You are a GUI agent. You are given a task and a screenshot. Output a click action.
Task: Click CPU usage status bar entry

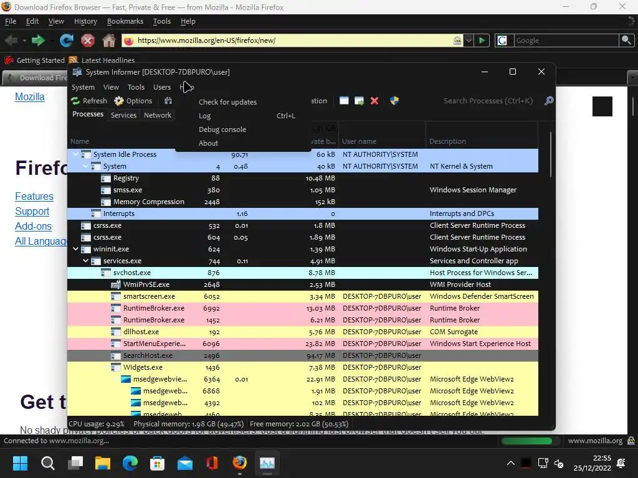pos(97,424)
